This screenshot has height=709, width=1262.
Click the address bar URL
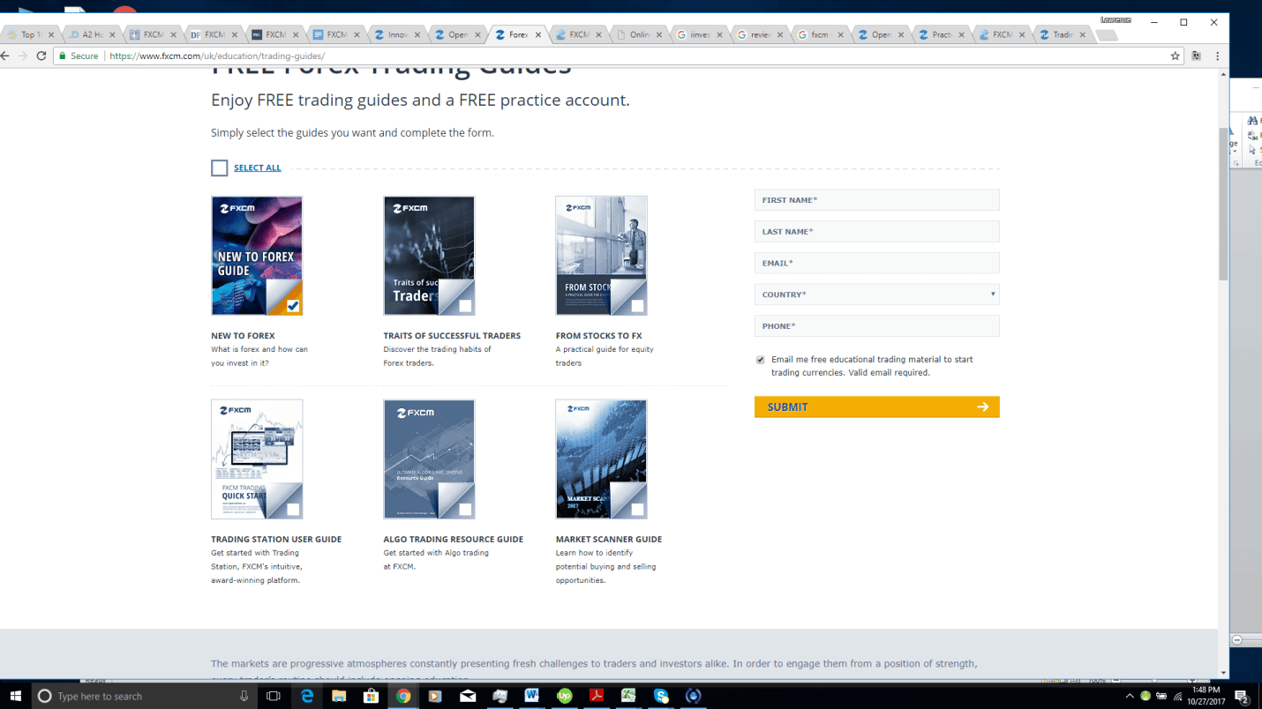tap(217, 56)
